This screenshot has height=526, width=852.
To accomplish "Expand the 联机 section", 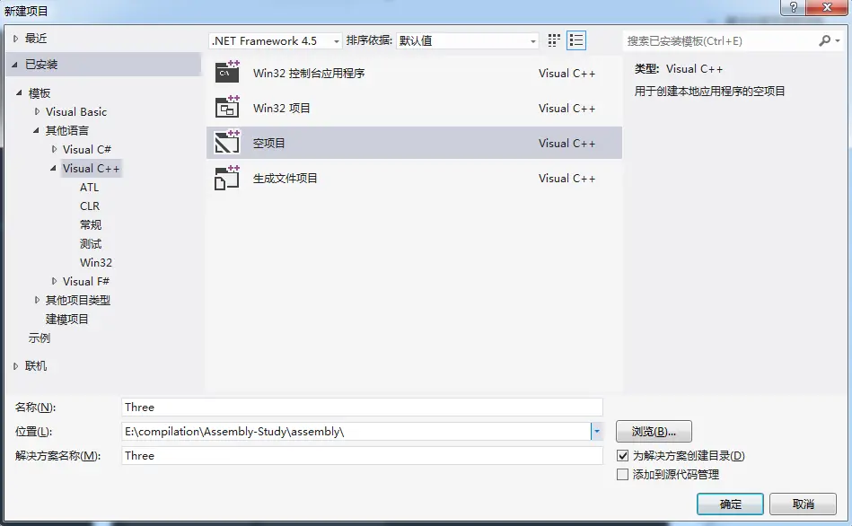I will (x=16, y=366).
